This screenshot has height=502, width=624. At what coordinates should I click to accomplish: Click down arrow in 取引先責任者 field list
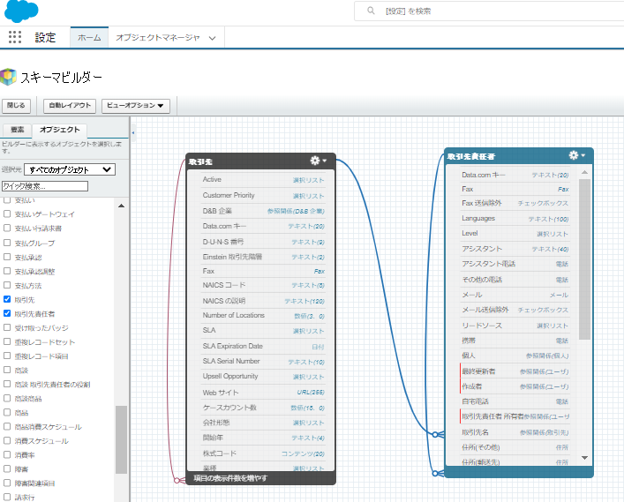(584, 458)
